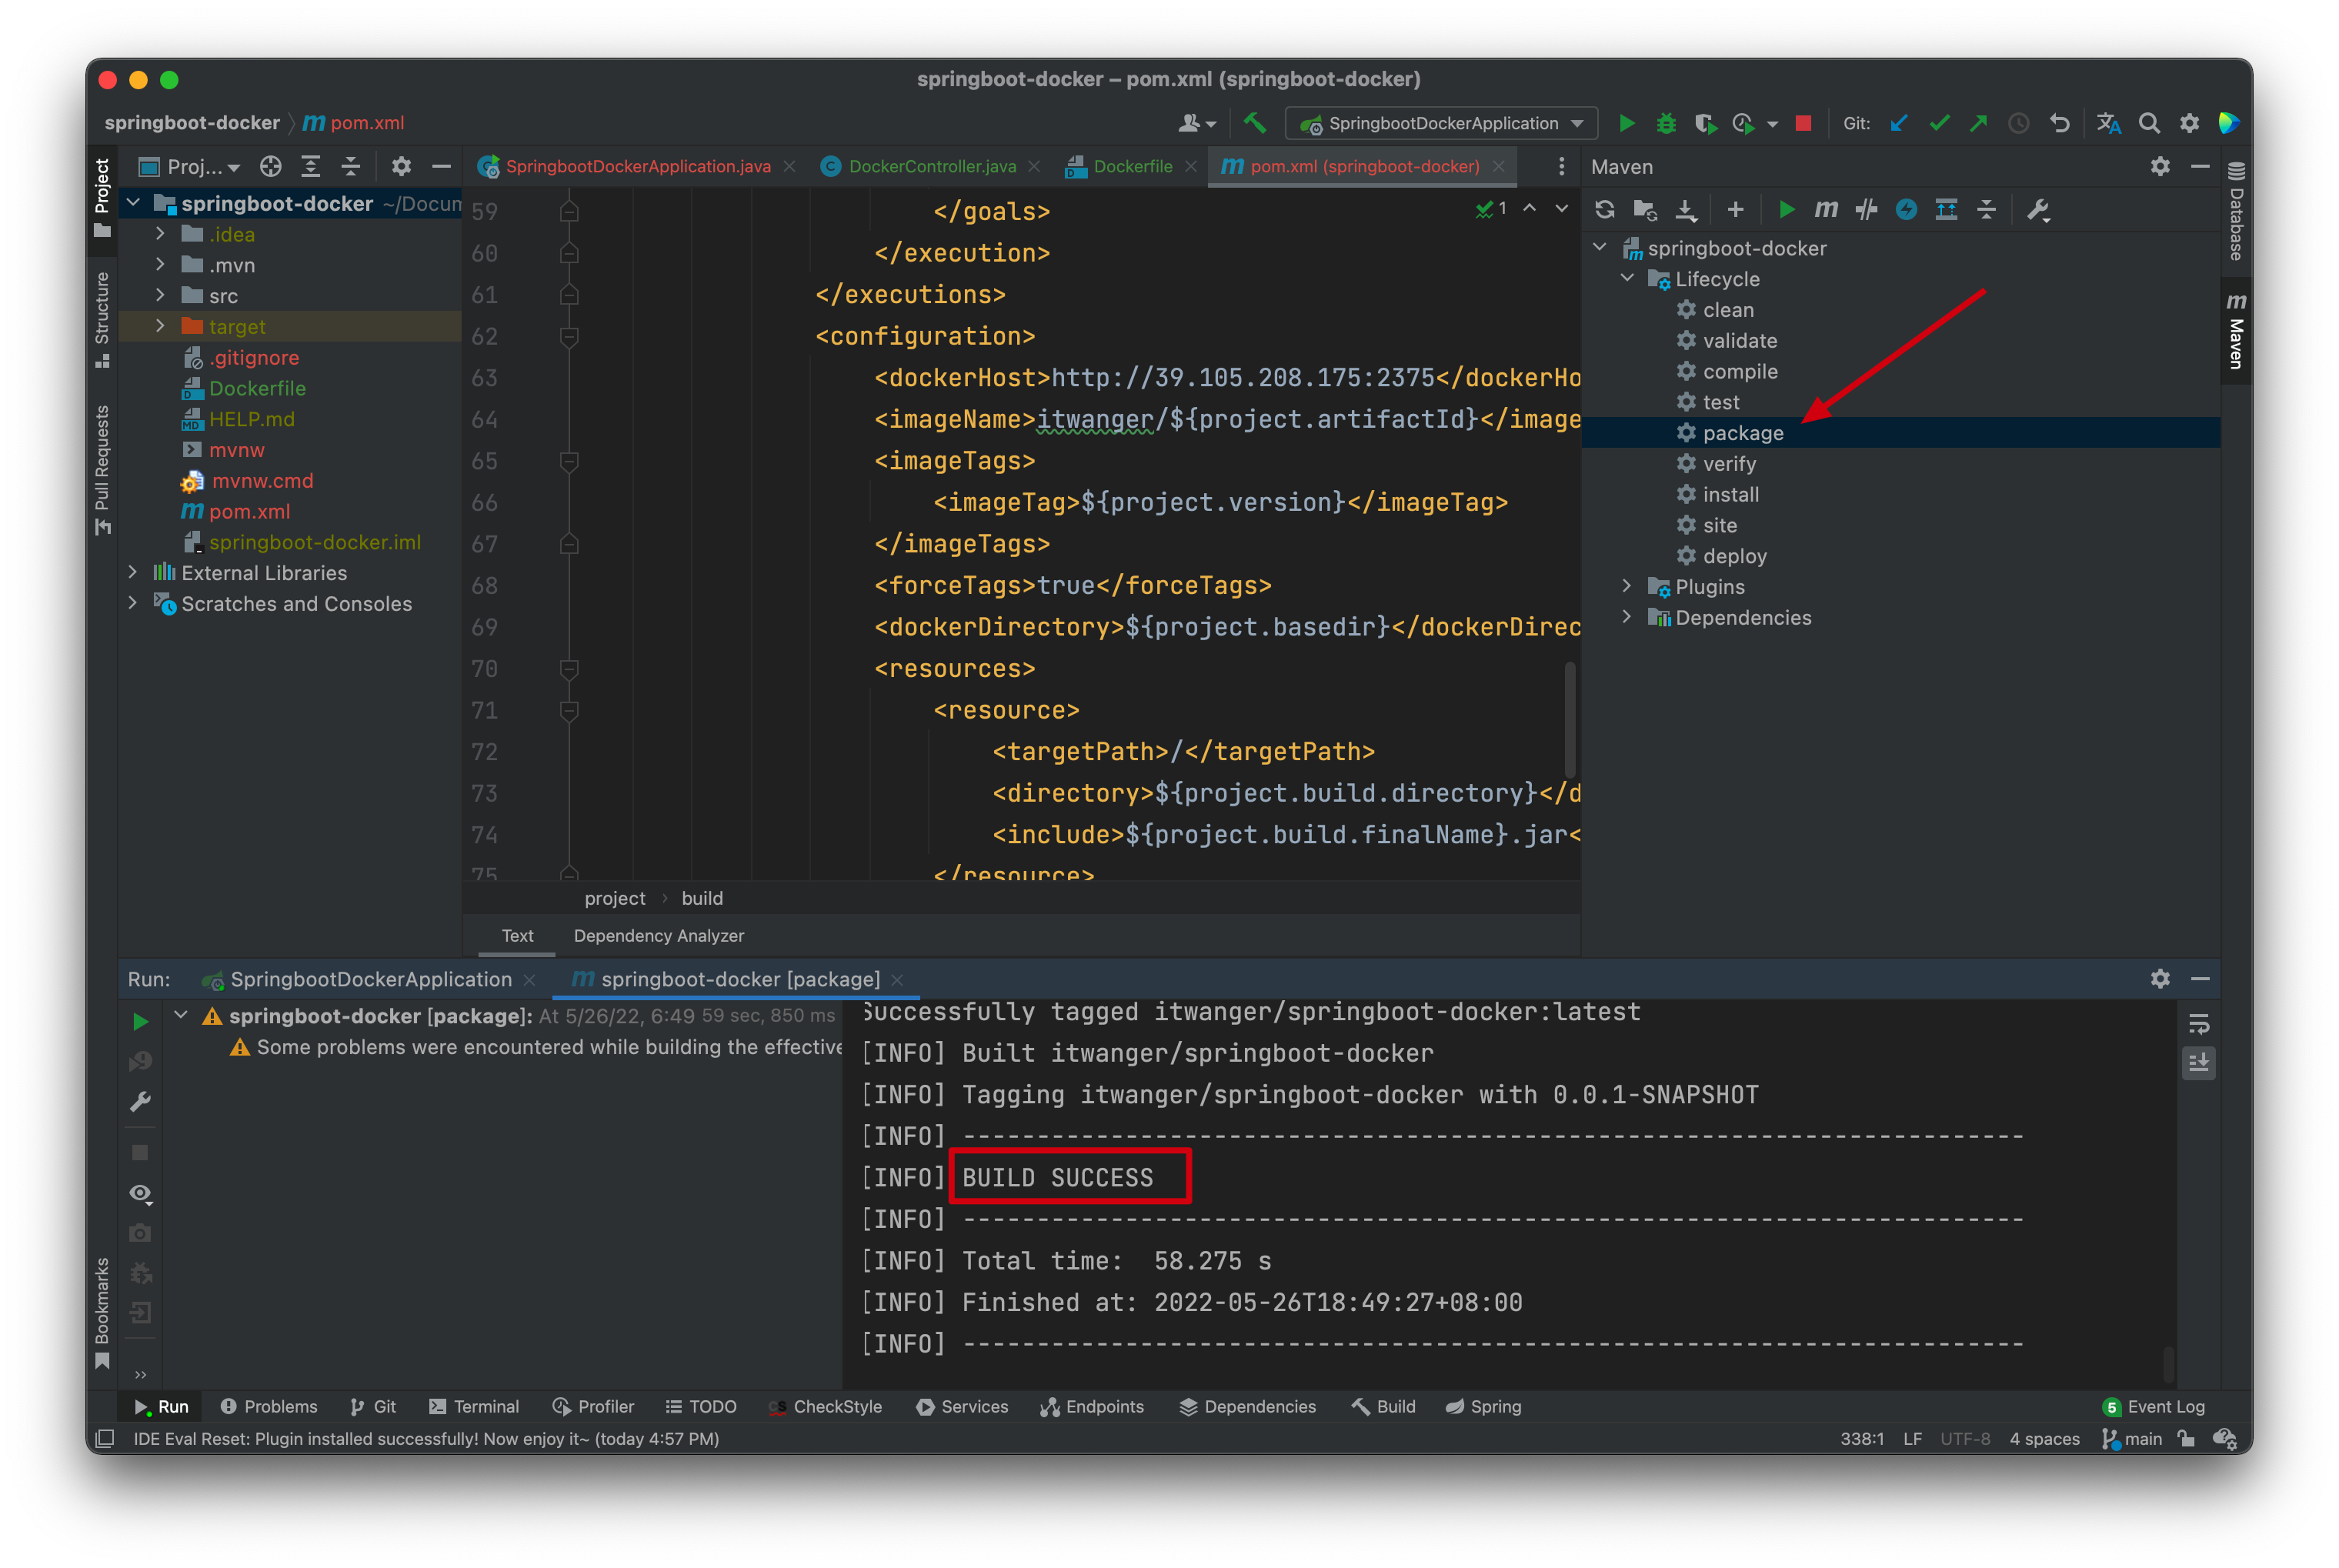The width and height of the screenshot is (2339, 1568).
Task: Click the Debug bug icon
Action: [x=1666, y=123]
